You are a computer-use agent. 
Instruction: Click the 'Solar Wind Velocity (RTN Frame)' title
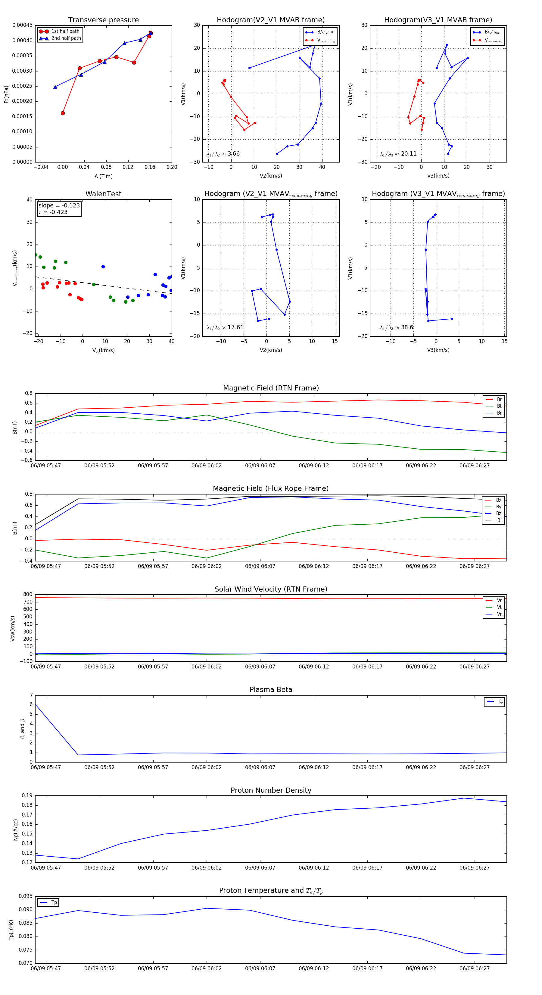click(271, 589)
